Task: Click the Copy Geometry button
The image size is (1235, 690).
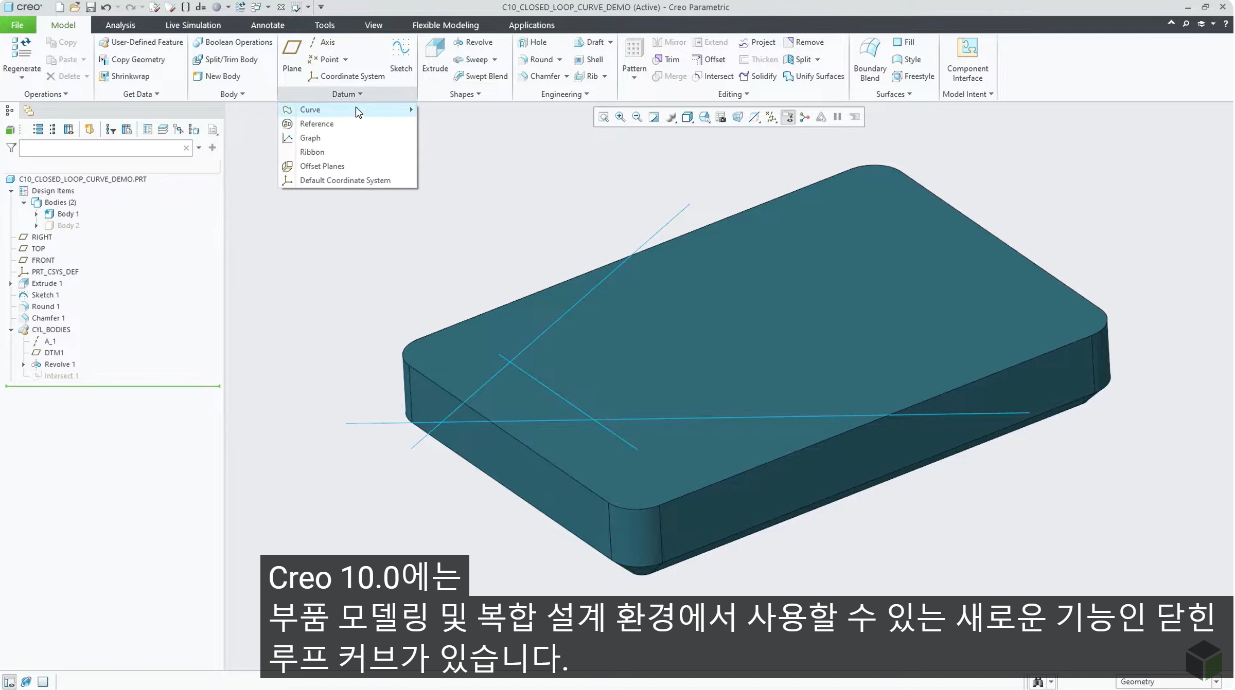Action: 132,60
